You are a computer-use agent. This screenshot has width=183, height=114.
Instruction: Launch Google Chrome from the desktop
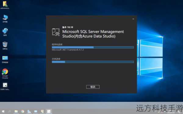[x=5, y=74]
